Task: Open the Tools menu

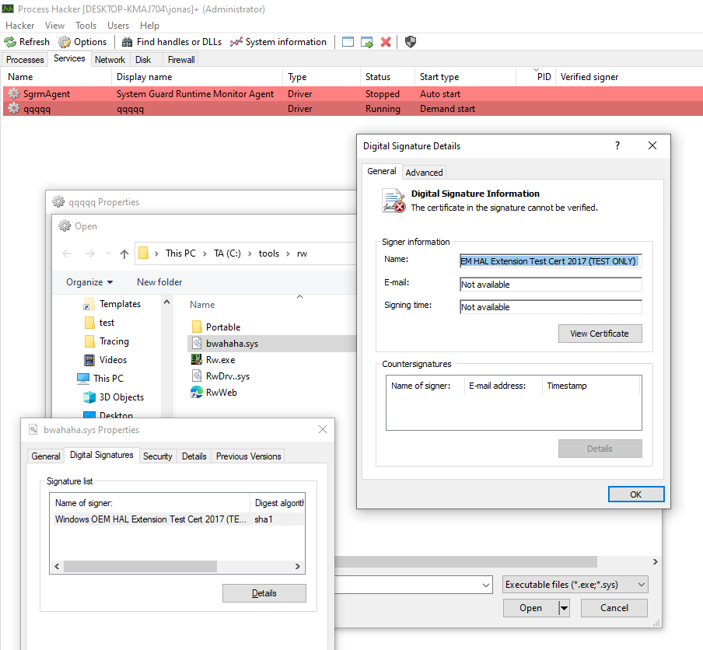Action: 86,26
